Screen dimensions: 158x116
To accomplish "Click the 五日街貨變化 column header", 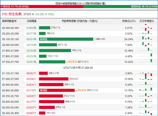I will [x=147, y=21].
